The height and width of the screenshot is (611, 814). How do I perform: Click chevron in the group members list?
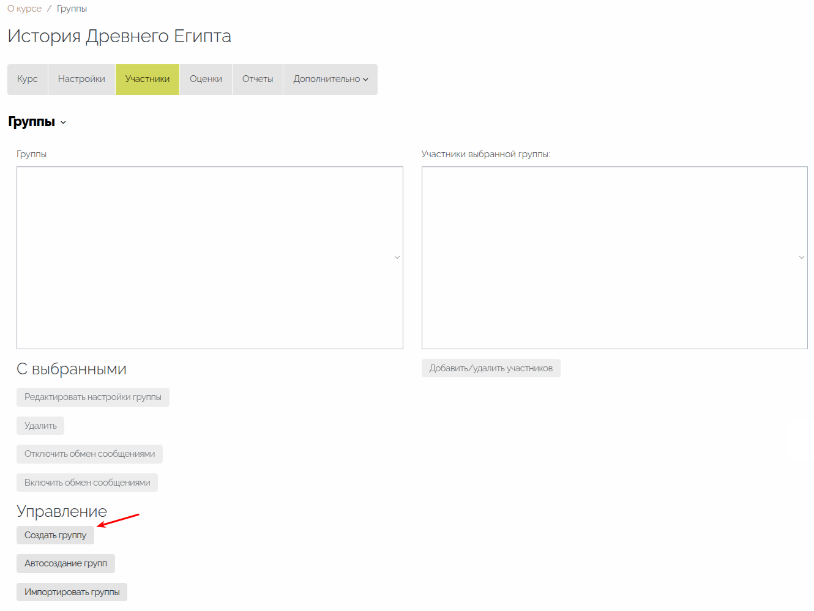tap(802, 257)
